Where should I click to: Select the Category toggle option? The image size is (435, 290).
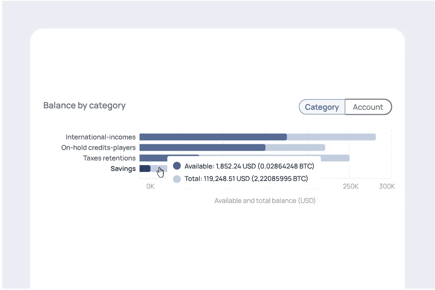tap(322, 107)
